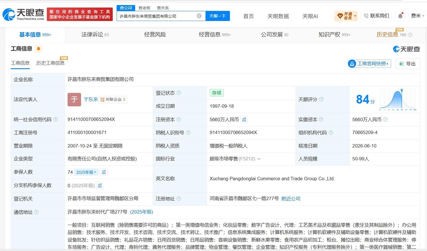Open the 经营信息 tab

[x=215, y=35]
